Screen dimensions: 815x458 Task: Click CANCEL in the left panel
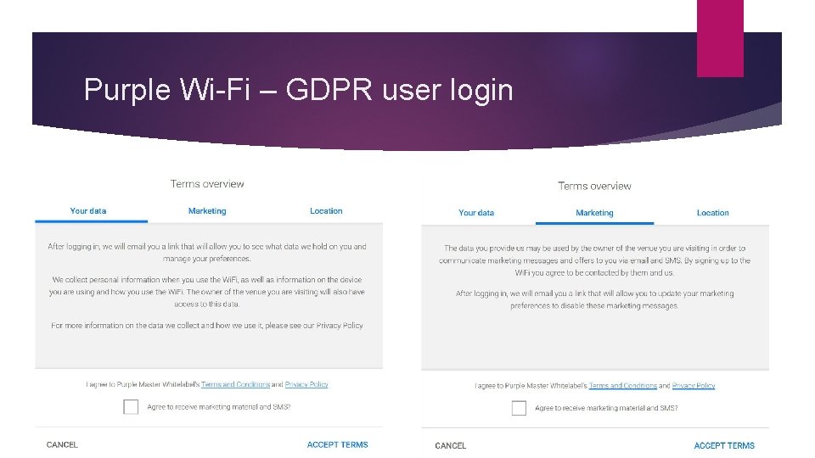[62, 445]
